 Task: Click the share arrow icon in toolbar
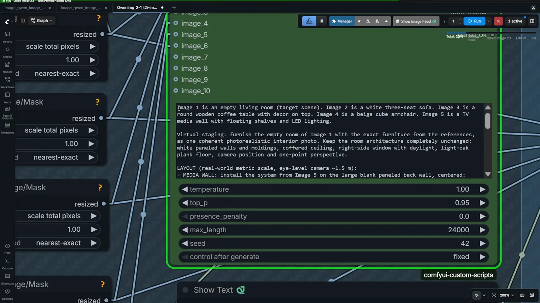click(386, 21)
